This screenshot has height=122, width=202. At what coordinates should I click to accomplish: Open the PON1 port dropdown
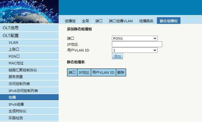pyautogui.click(x=135, y=38)
